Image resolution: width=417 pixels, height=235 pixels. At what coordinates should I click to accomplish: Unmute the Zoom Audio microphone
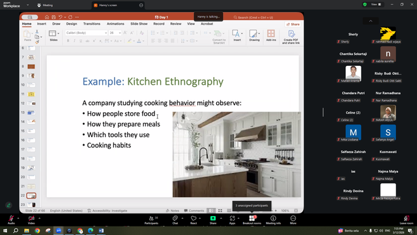(x=11, y=220)
